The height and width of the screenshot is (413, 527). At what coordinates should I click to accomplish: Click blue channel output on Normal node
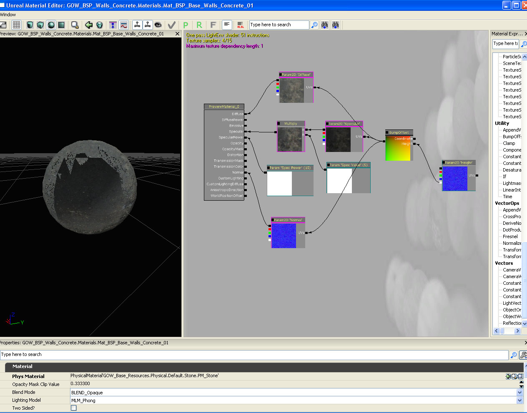270,236
